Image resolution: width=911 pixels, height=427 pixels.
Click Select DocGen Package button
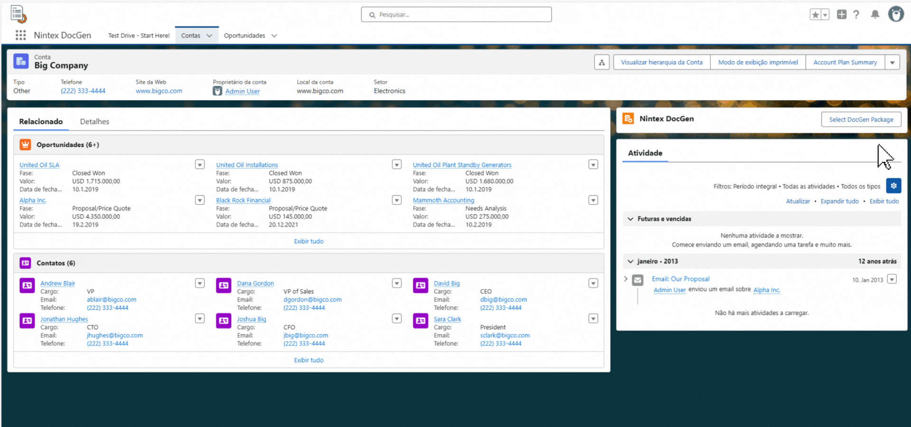click(x=861, y=120)
